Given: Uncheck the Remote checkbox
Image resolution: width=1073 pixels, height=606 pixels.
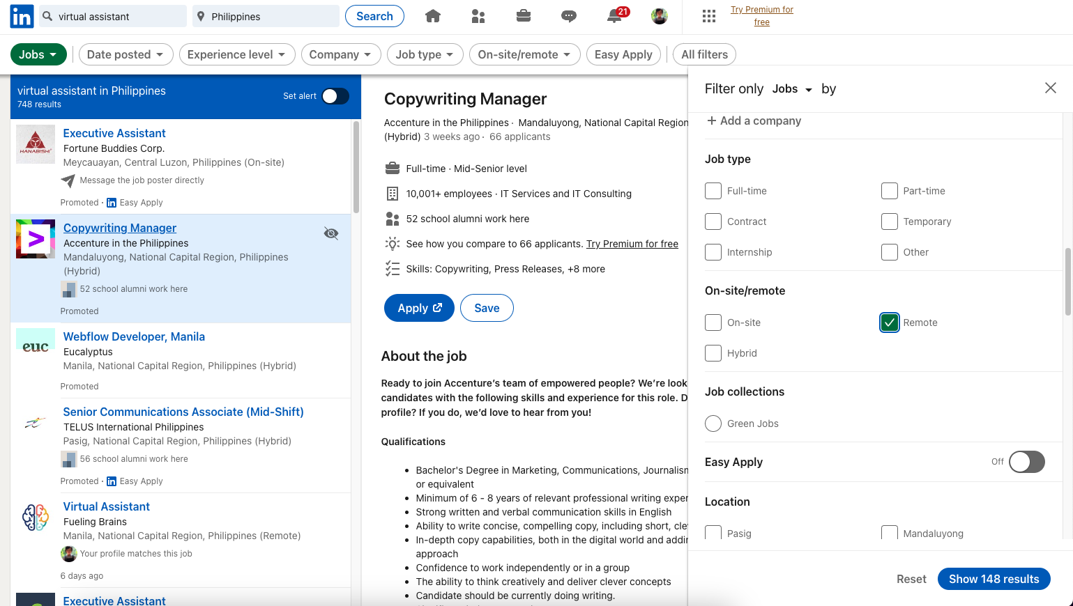Looking at the screenshot, I should [x=890, y=323].
